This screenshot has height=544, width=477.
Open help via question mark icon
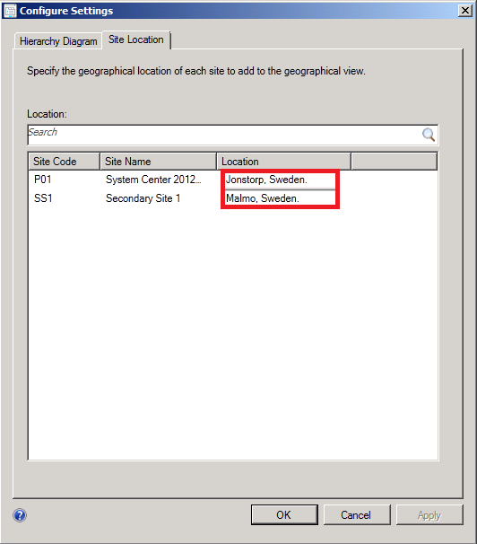pos(20,515)
